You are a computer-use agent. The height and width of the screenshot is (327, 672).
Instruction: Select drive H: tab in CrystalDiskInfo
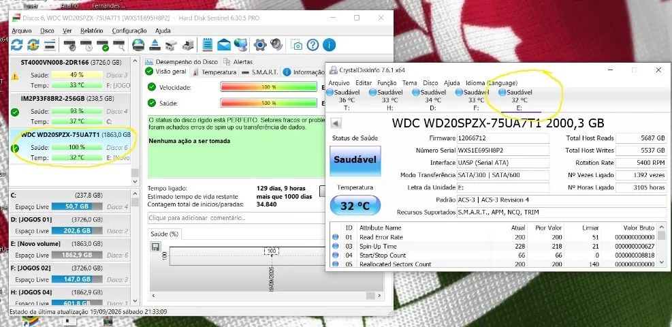pyautogui.click(x=389, y=100)
